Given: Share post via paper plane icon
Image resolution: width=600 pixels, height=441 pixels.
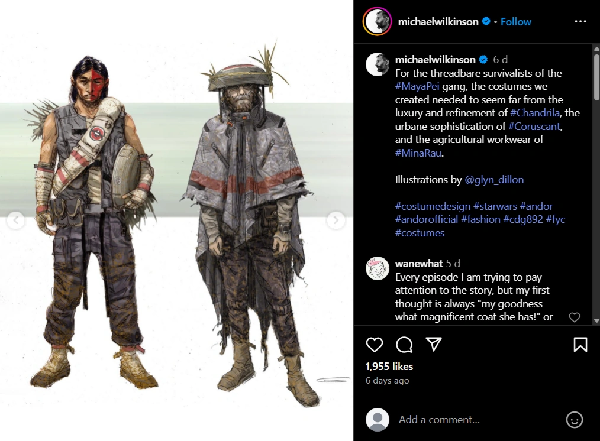Looking at the screenshot, I should click(434, 344).
